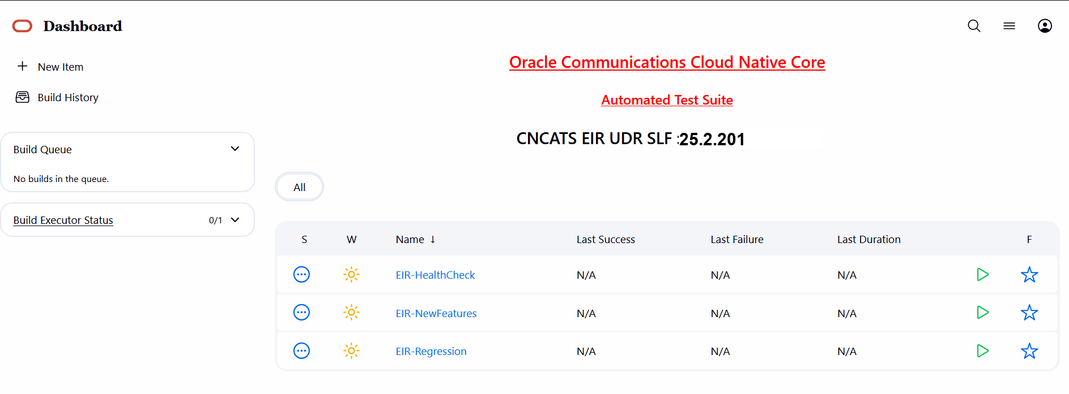Image resolution: width=1069 pixels, height=394 pixels.
Task: Open the user account icon
Action: pos(1045,26)
